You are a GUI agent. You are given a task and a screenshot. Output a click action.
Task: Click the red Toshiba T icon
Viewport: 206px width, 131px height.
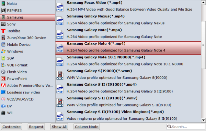click(3, 31)
